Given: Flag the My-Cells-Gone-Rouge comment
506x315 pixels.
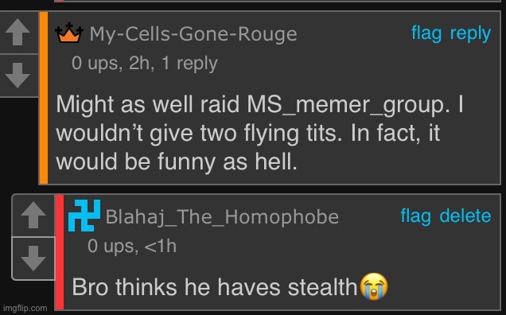Looking at the screenshot, I should [426, 33].
